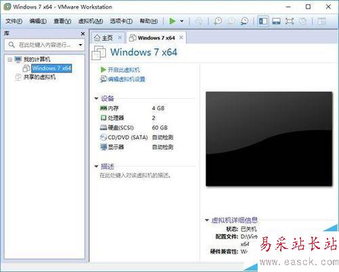Toggle the library sidebar view icon
The image size is (339, 272).
263,21
